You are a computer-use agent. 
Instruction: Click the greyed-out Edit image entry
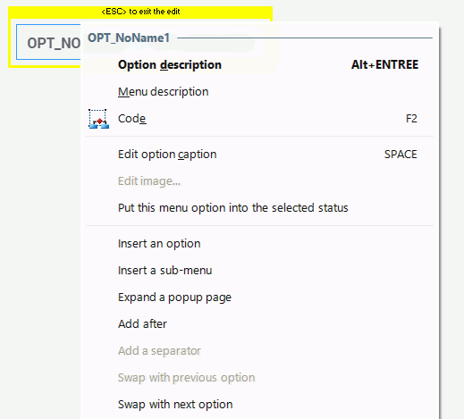[259, 181]
